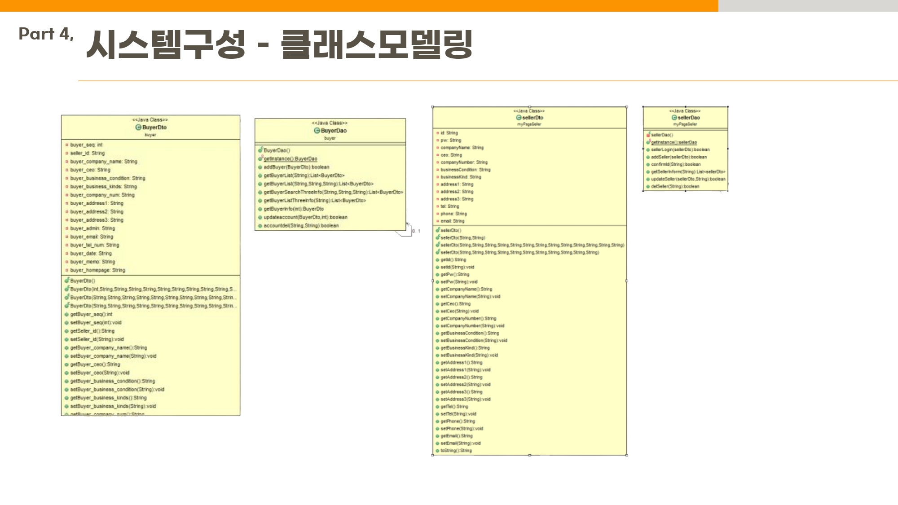Click the sellerDao class icon

pos(674,118)
